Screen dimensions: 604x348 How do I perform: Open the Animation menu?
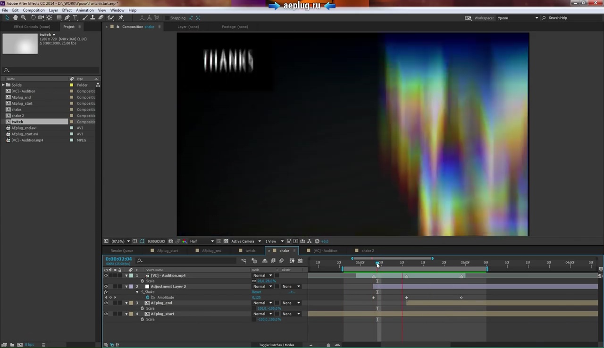(84, 10)
